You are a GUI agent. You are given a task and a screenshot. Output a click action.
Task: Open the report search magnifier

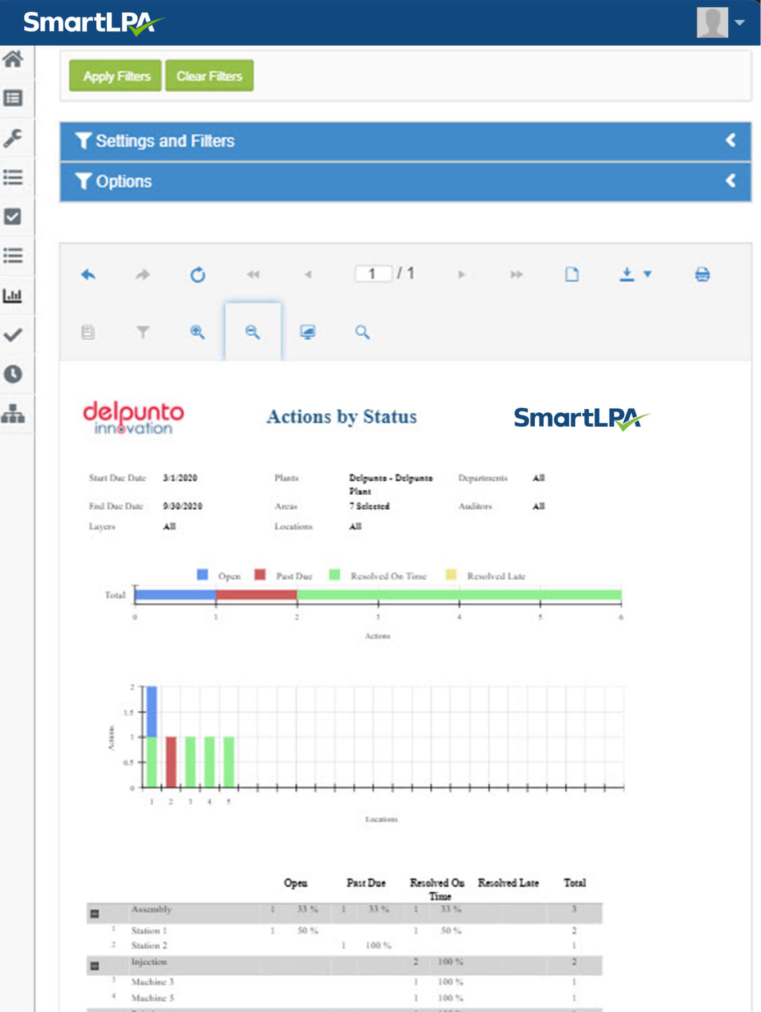tap(362, 332)
